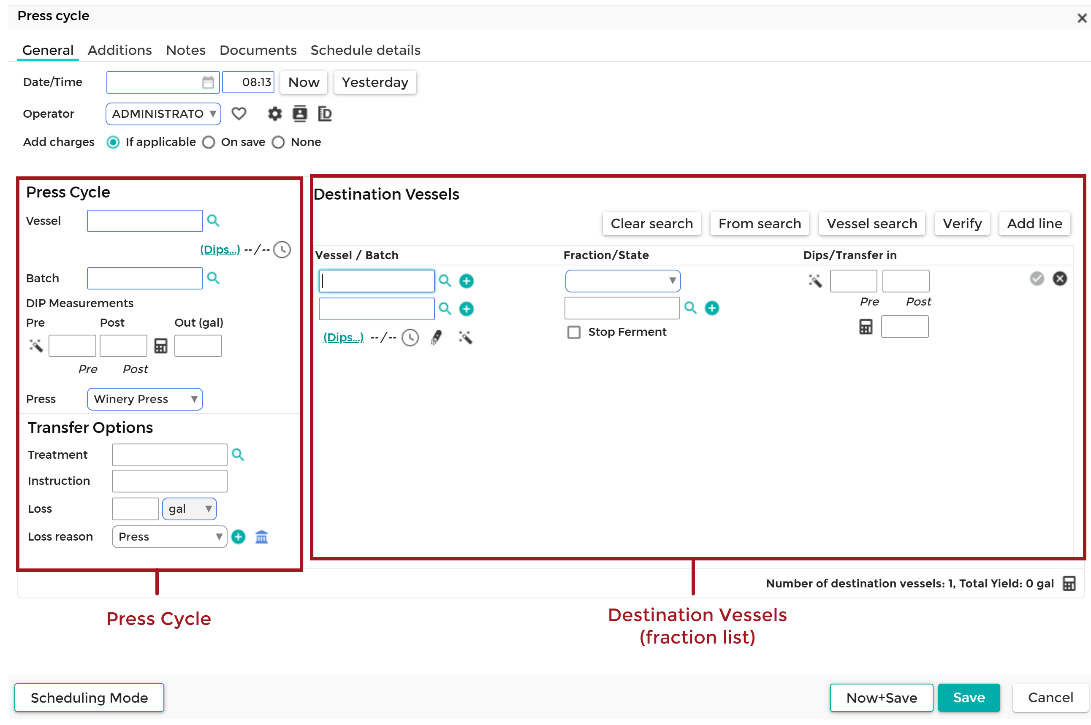Image resolution: width=1091 pixels, height=725 pixels.
Task: Open the Operator ADMINISTRATOR dropdown
Action: coord(163,114)
